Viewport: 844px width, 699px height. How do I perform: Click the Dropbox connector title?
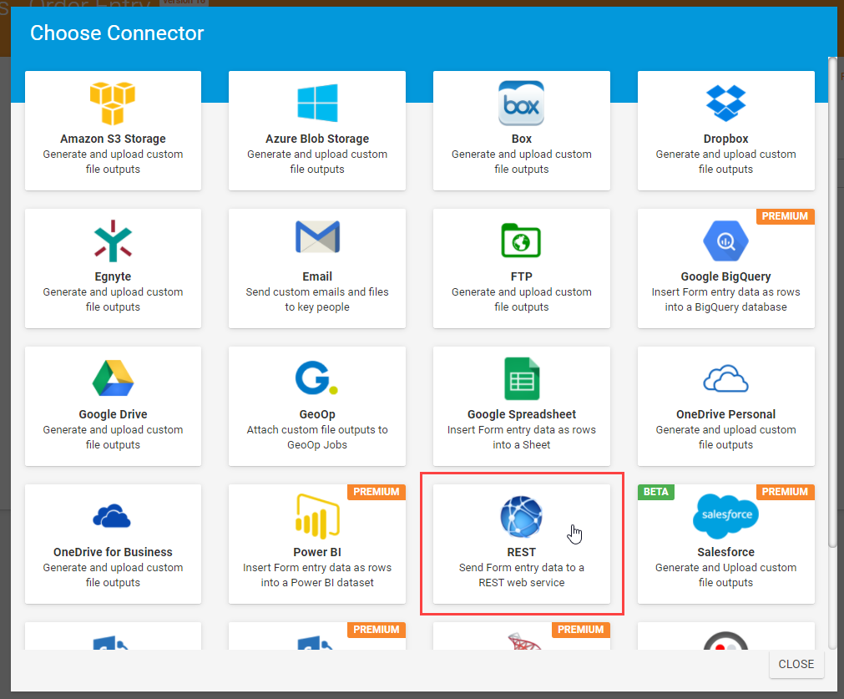pos(725,139)
